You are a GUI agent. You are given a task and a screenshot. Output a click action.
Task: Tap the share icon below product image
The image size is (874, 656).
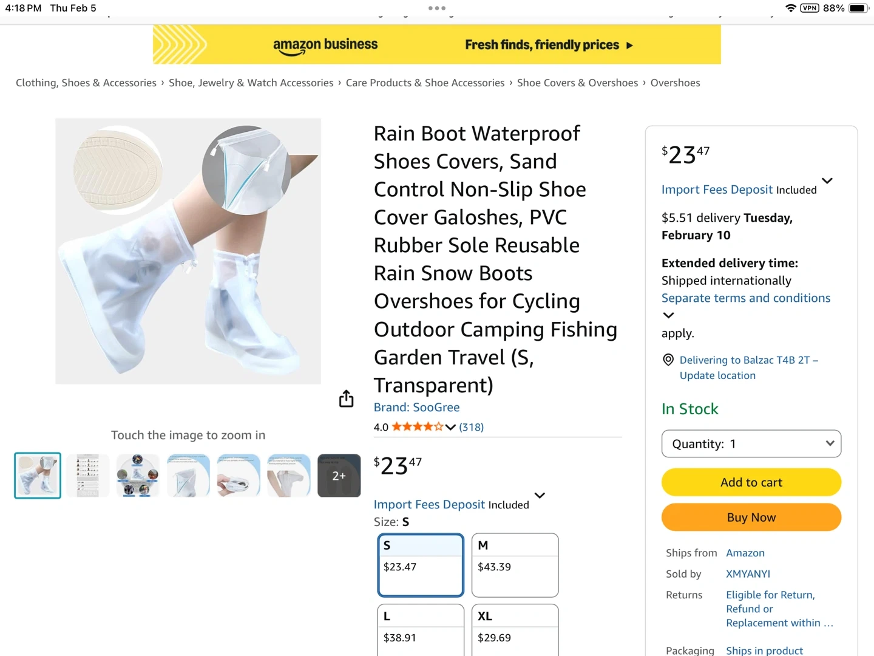point(346,398)
